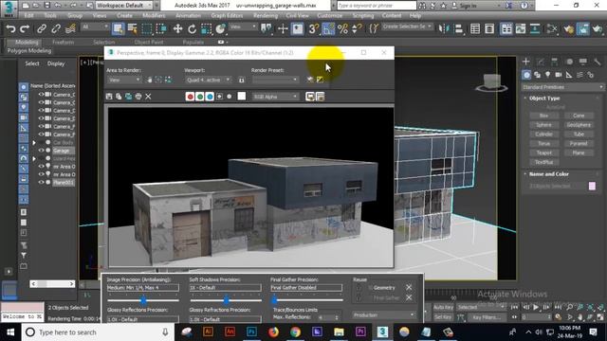
Task: Activate the Unlink Selection tool
Action: click(x=56, y=29)
